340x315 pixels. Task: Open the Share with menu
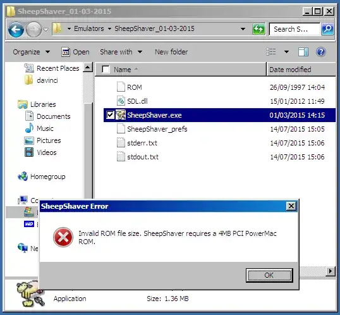coord(121,52)
